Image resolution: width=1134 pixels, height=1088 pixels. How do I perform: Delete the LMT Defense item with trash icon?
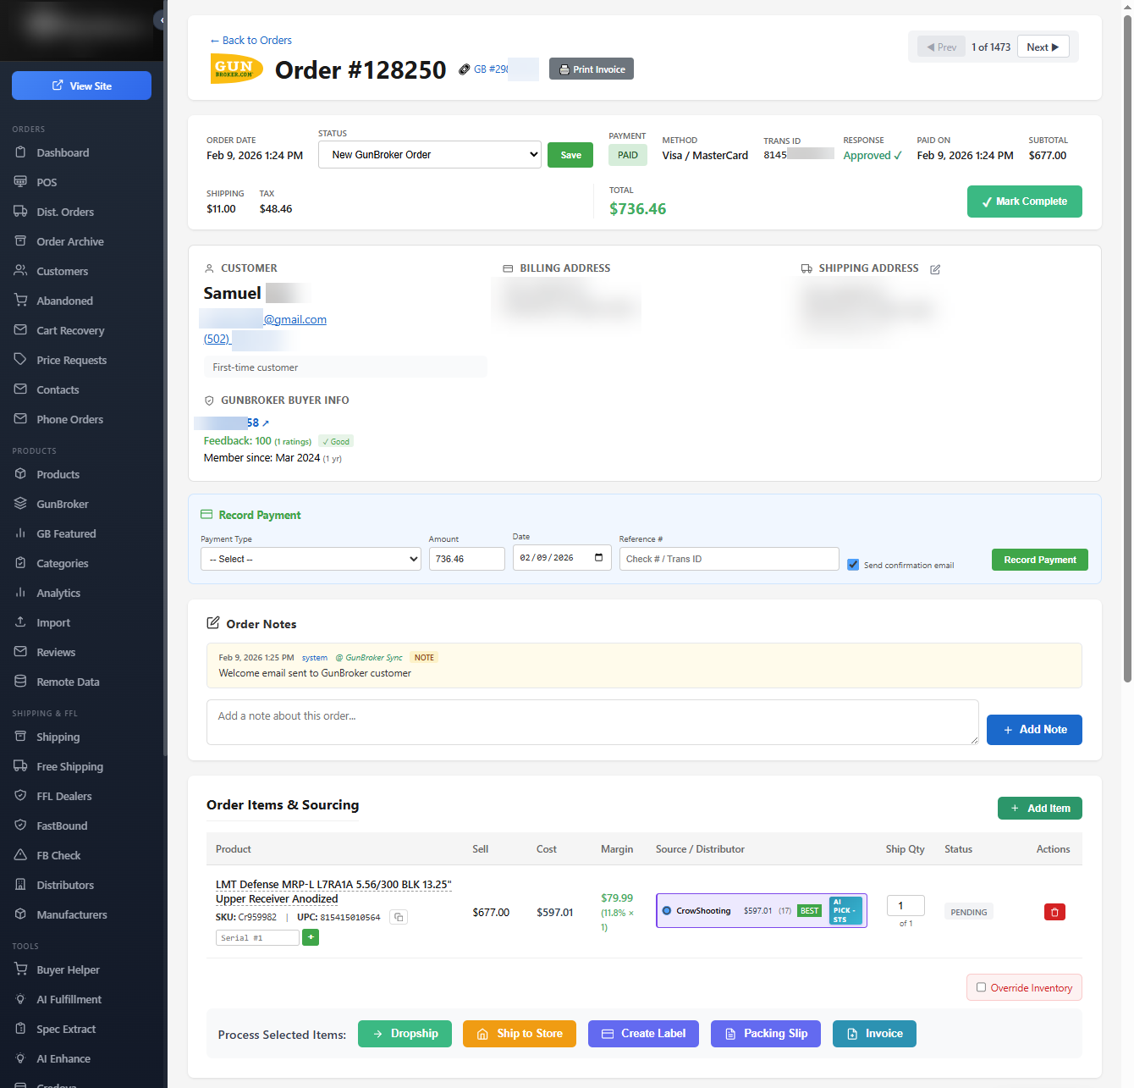point(1054,912)
